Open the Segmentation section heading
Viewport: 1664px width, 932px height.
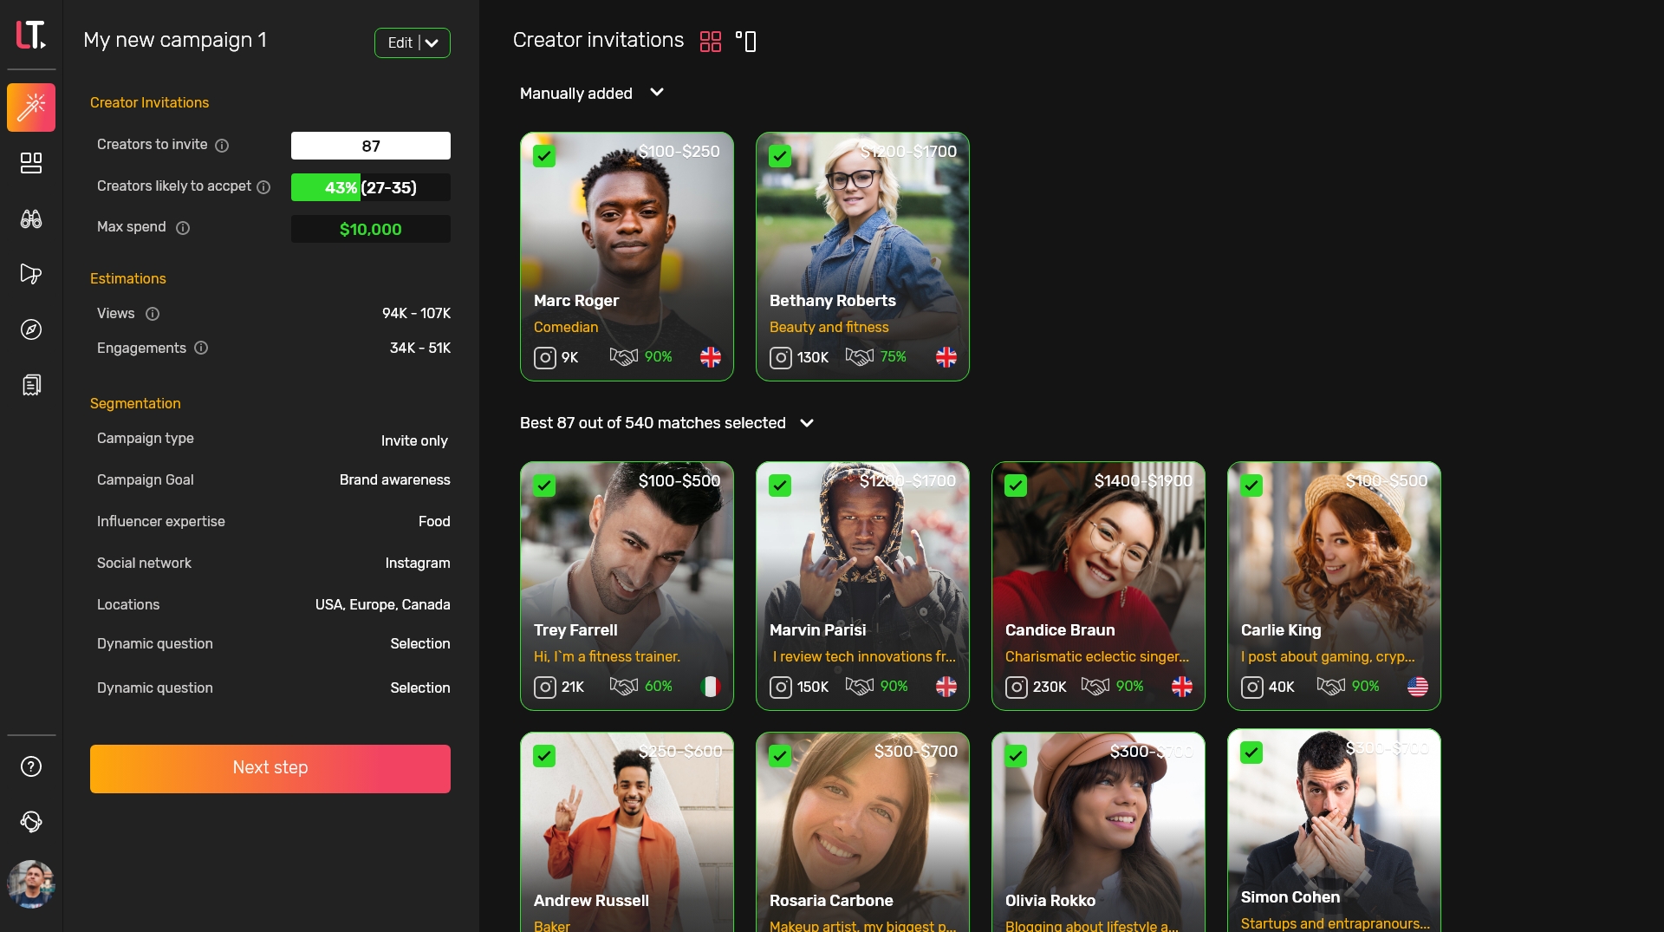pos(135,403)
